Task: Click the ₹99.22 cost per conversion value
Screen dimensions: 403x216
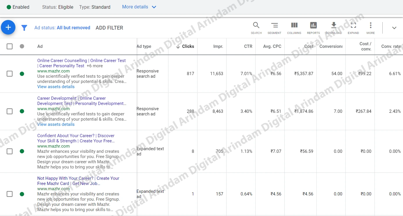Action: [x=365, y=74]
